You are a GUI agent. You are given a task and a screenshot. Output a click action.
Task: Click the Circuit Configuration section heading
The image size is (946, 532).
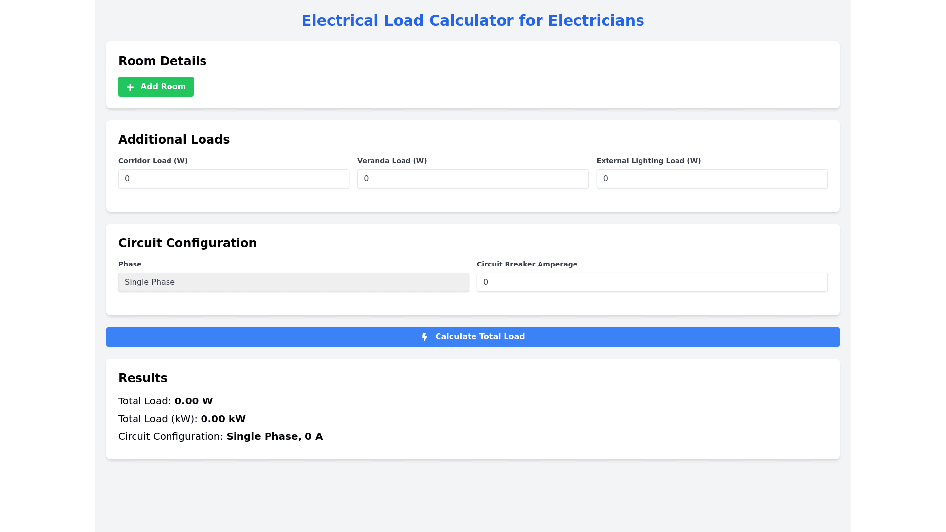pos(187,243)
